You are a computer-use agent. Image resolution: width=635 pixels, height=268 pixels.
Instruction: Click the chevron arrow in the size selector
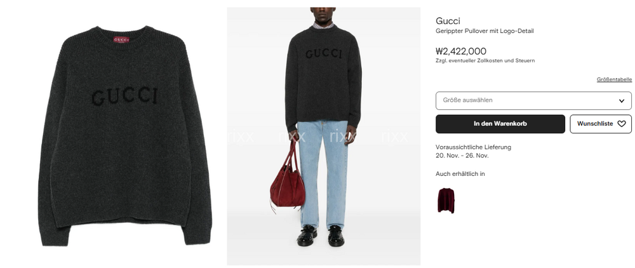coord(621,101)
